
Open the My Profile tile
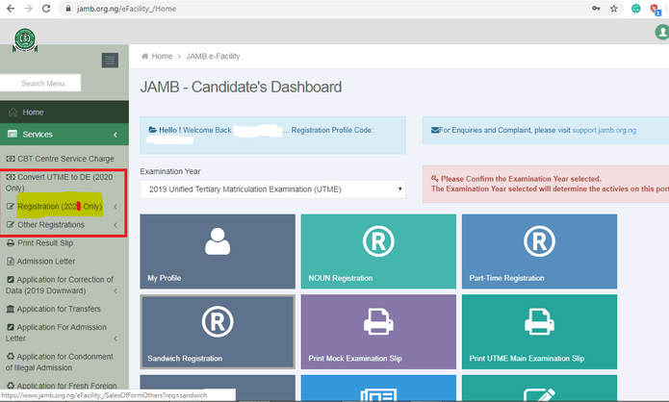218,251
